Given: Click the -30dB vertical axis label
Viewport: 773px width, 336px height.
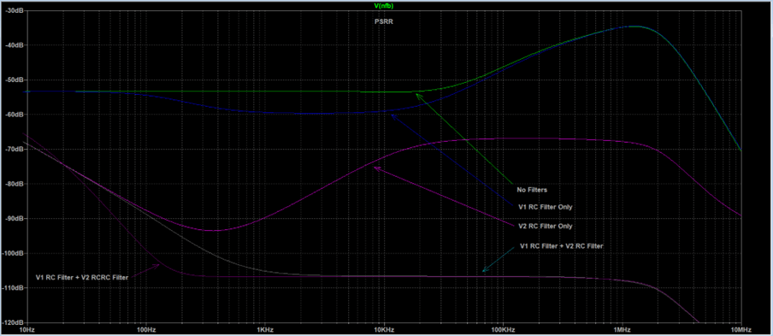Looking at the screenshot, I should (x=14, y=10).
